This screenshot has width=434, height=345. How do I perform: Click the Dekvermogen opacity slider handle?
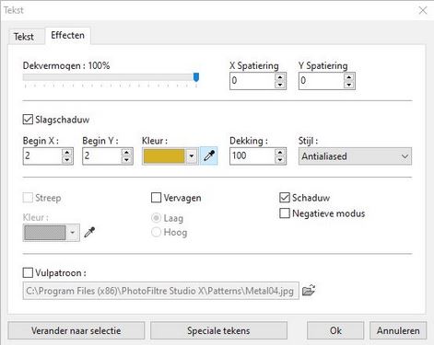196,77
